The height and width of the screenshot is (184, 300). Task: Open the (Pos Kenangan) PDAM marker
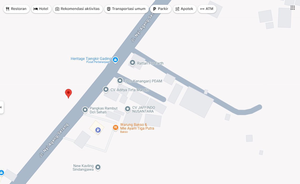coord(120,81)
